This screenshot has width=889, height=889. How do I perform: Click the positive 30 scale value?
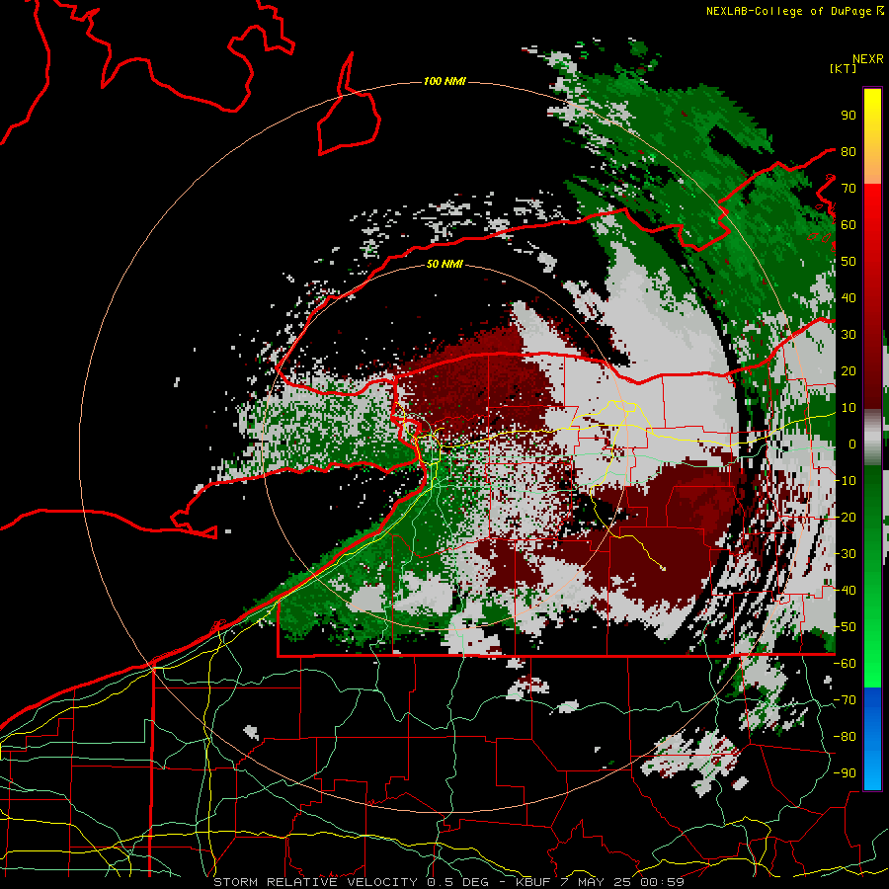click(849, 335)
